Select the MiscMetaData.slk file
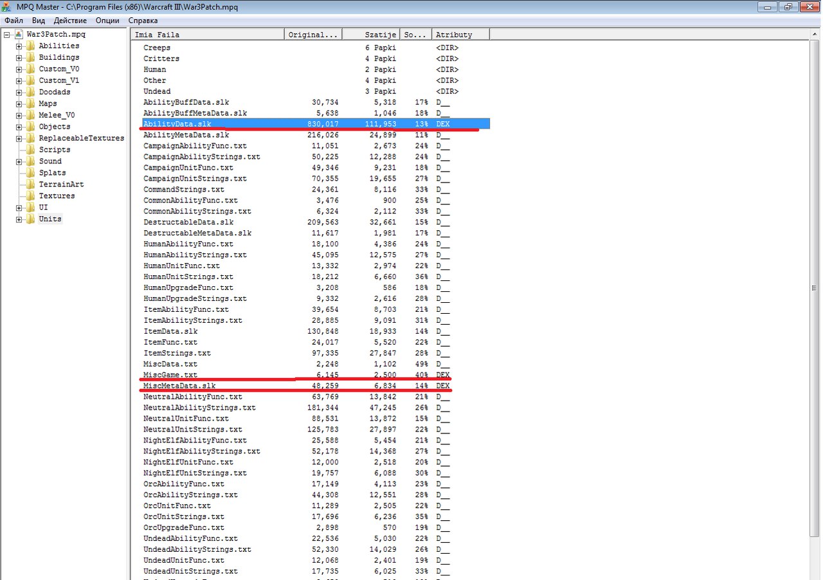 tap(316, 386)
